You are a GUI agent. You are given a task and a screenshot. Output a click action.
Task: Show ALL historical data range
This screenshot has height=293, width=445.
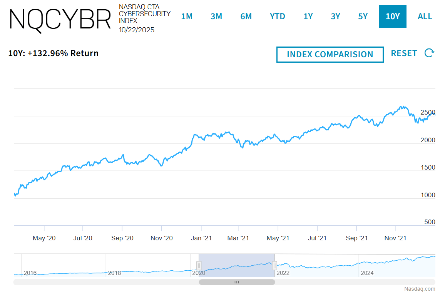click(x=425, y=17)
